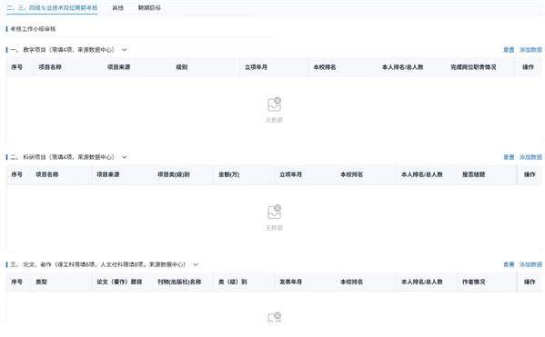Click 本人排名/总人数 header in 教学项目 table
This screenshot has width=545, height=337.
(403, 67)
